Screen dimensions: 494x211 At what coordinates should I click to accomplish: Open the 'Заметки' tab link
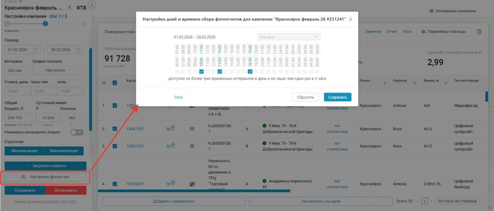pos(373,32)
